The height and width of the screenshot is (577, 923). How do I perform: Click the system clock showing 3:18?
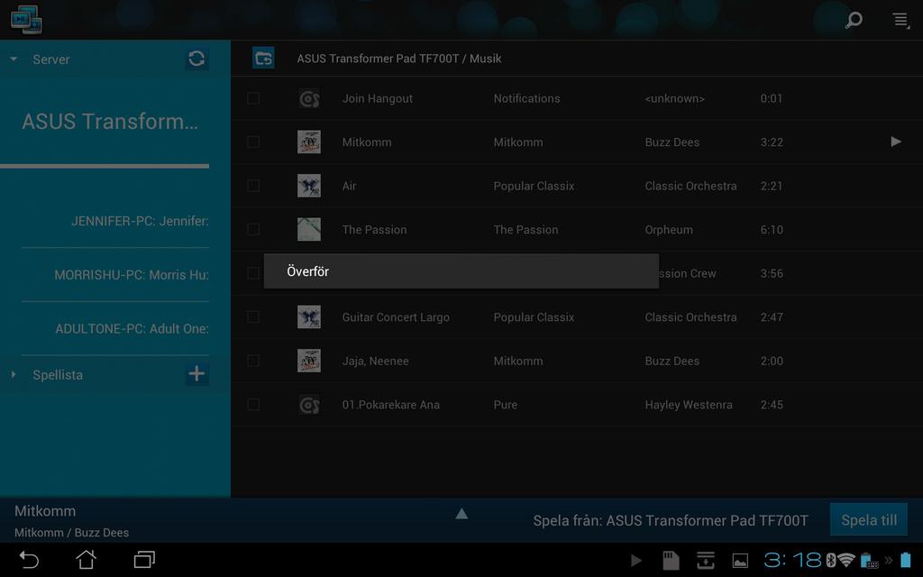tap(792, 560)
